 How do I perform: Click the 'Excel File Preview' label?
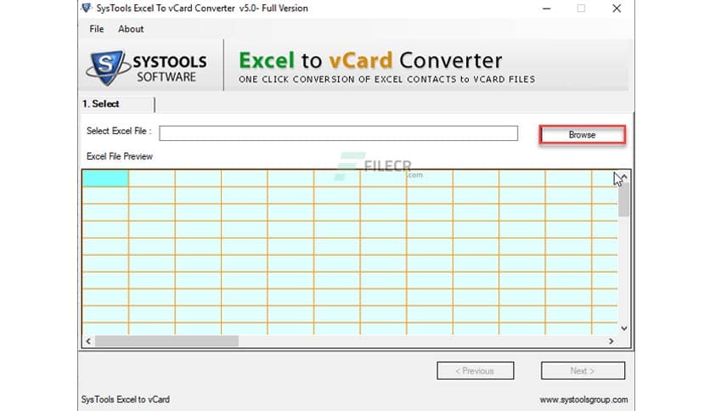(x=120, y=156)
